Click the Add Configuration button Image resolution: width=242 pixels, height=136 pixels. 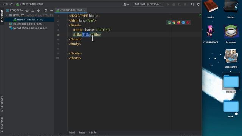148,4
